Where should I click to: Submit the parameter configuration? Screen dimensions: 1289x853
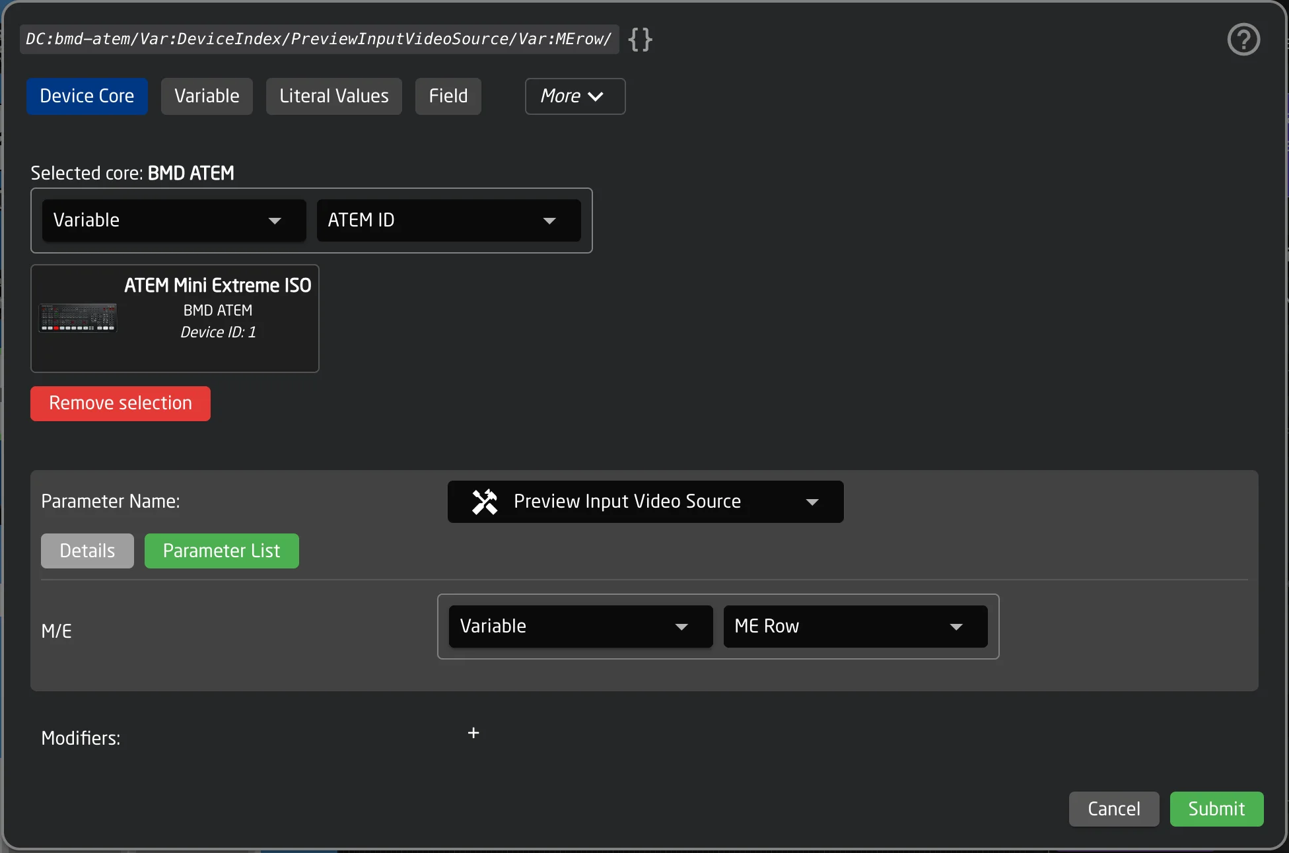[1216, 809]
